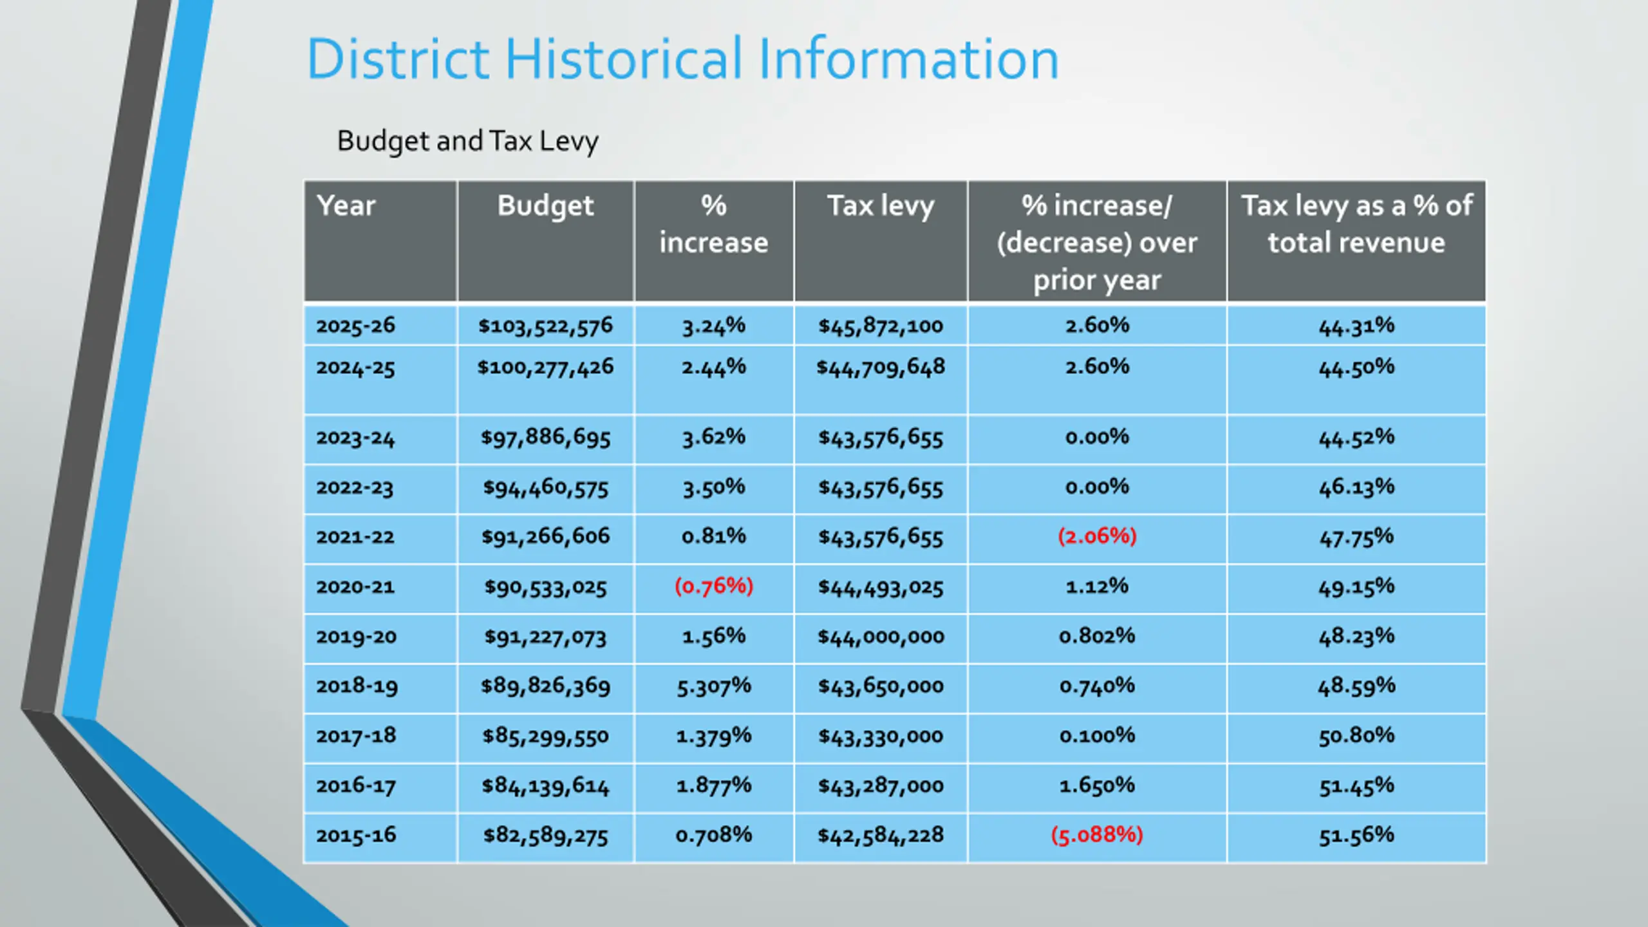Image resolution: width=1648 pixels, height=927 pixels.
Task: Click the $45,872,100 tax levy cell
Action: click(881, 325)
